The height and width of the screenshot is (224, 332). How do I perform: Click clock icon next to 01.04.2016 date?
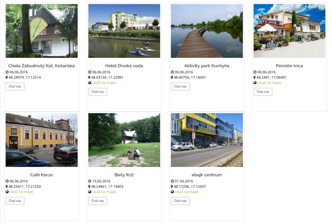tap(172, 181)
